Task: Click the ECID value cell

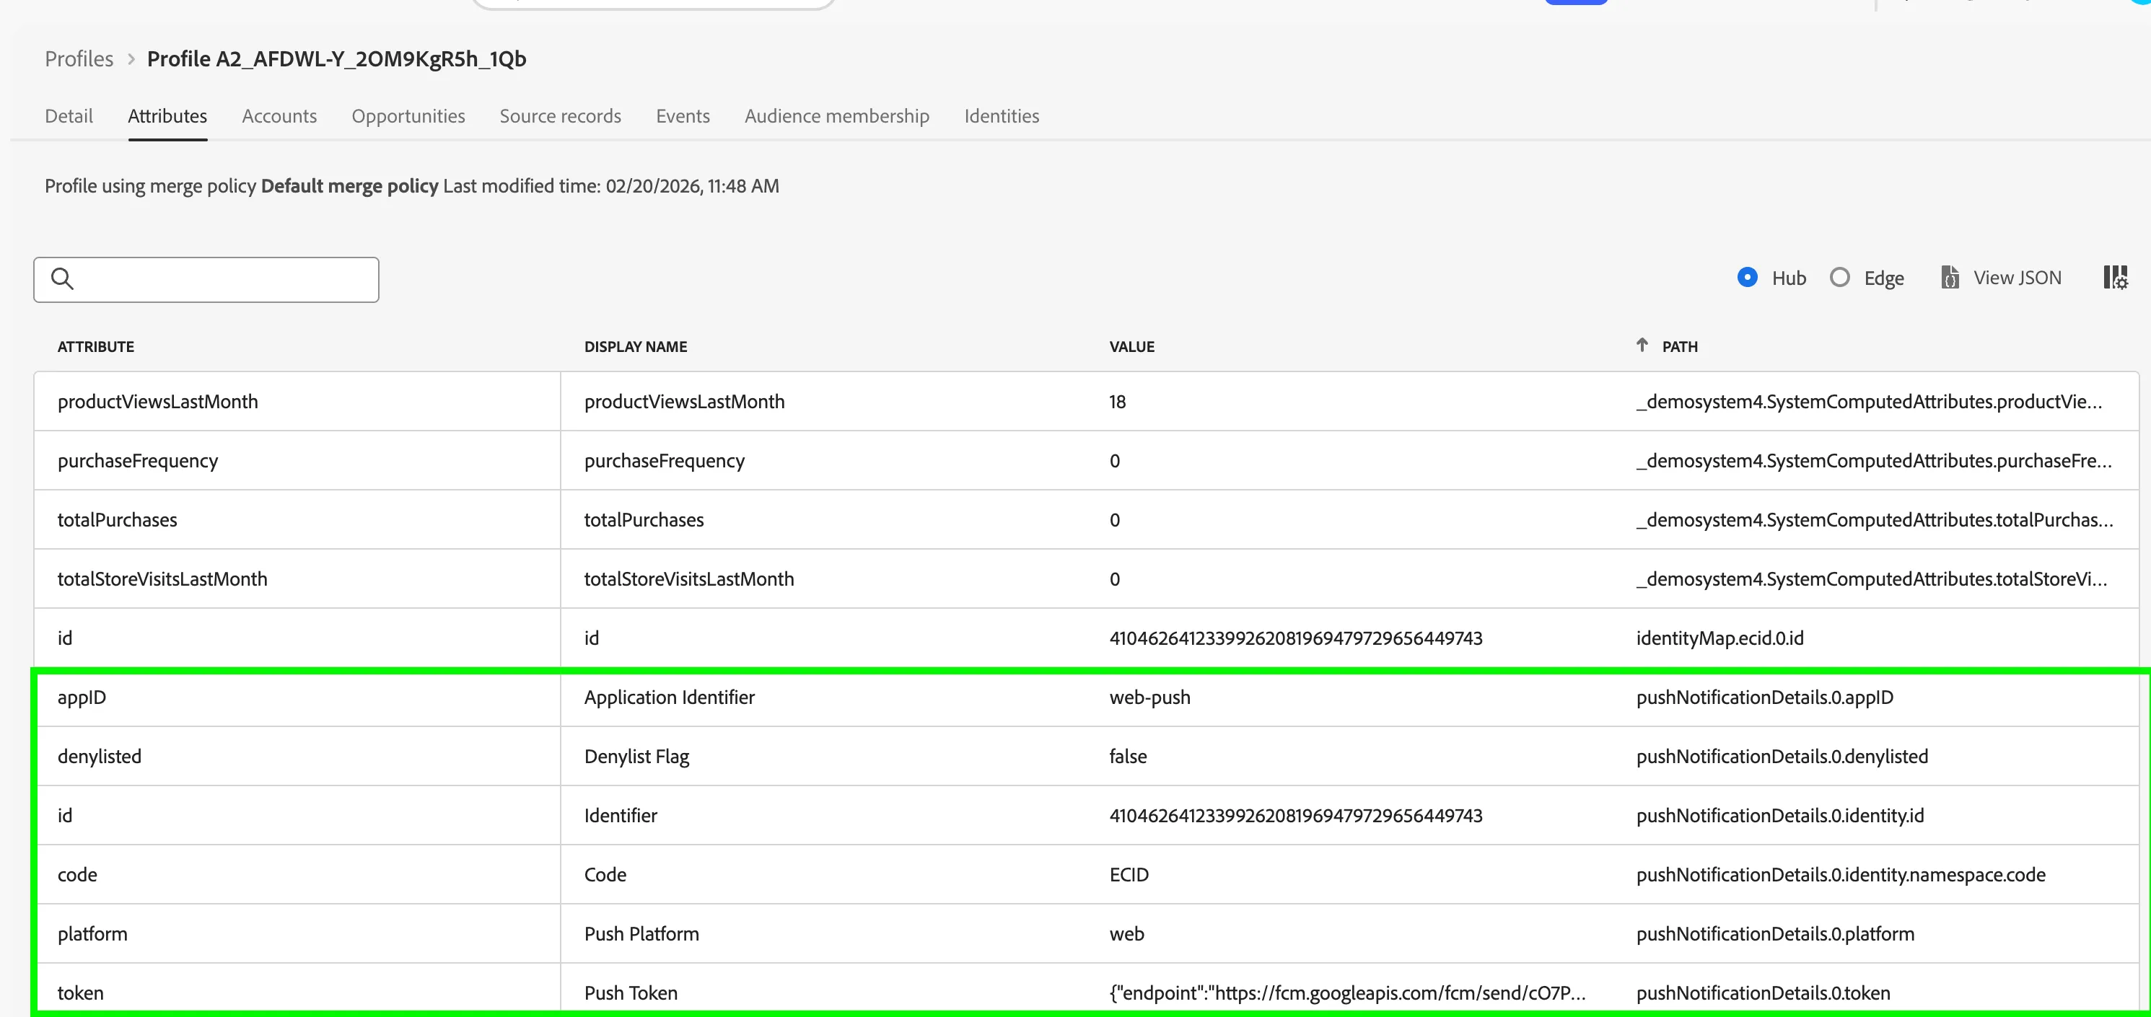Action: click(x=1129, y=875)
